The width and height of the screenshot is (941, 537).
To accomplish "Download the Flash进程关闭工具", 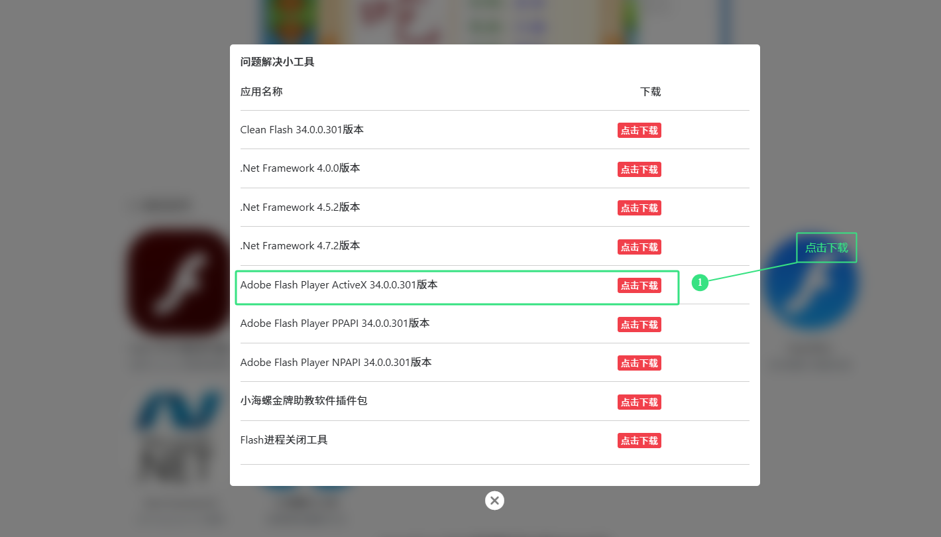I will point(639,441).
